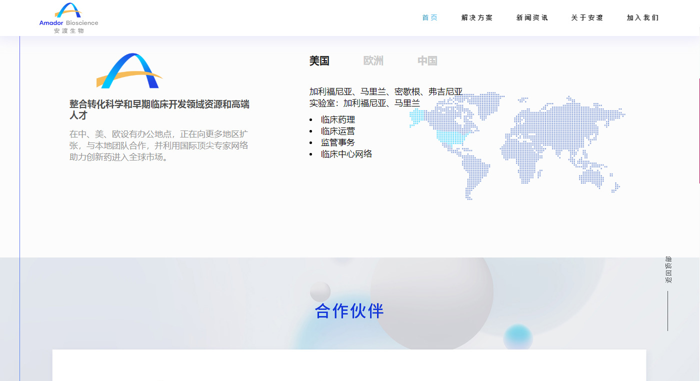The width and height of the screenshot is (700, 381).
Task: Click the vertical line below back-to-top text
Action: click(x=667, y=310)
